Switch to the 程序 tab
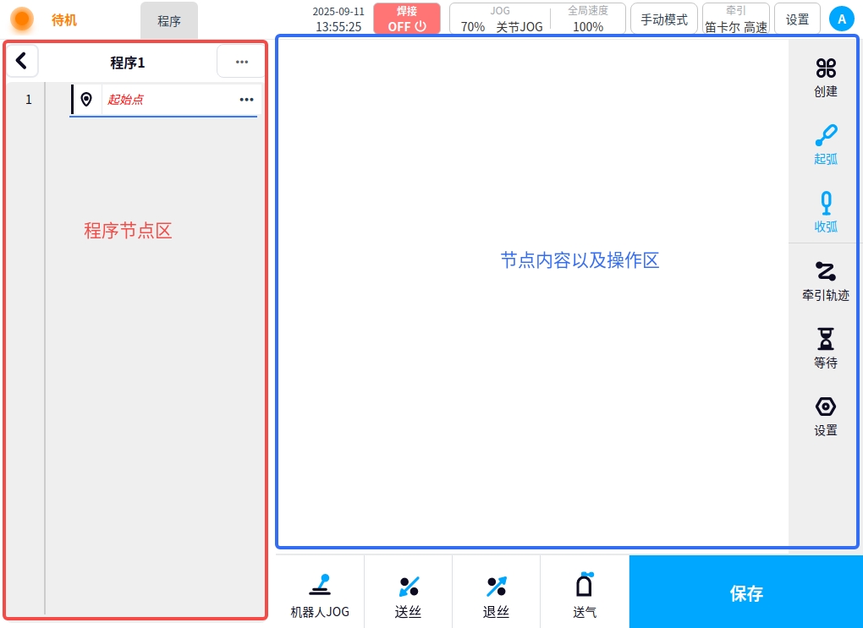This screenshot has width=863, height=628. click(169, 21)
